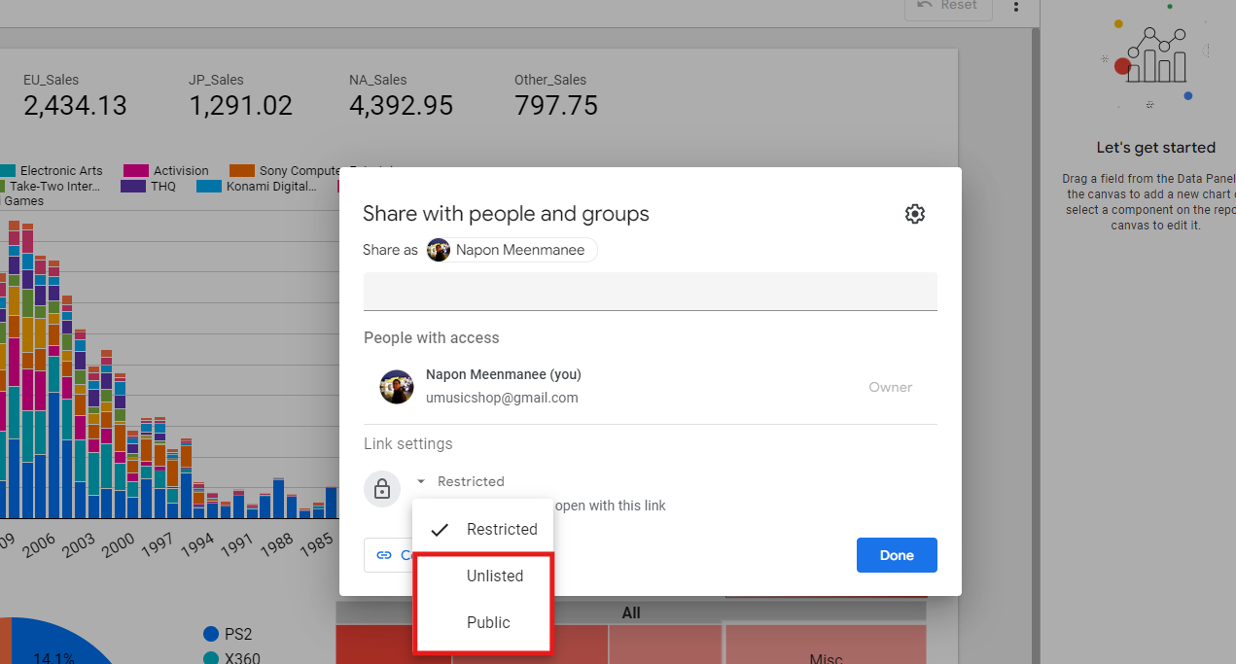Select the Restricted option with checkmark
Viewport: 1236px width, 664px height.
pos(483,530)
